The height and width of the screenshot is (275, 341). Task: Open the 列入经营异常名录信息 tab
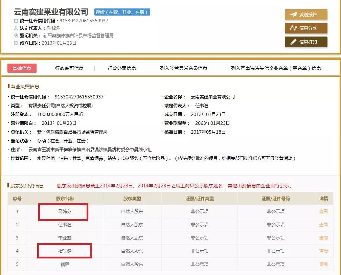click(184, 68)
